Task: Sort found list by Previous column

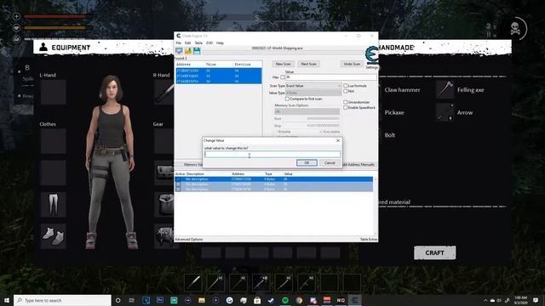Action: [243, 65]
